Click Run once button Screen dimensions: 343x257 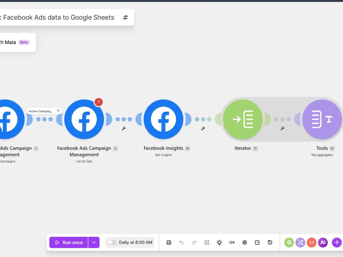pos(69,242)
